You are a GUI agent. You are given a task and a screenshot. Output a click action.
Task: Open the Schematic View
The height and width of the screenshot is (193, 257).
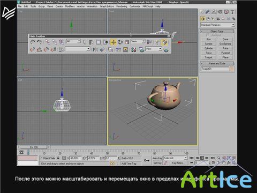click(x=125, y=49)
